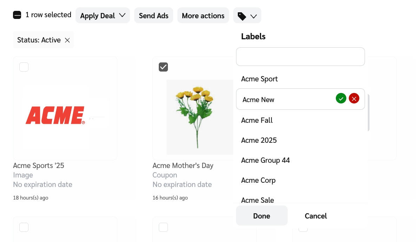
Task: Uncheck the Acme Mother's Day item
Action: (163, 67)
